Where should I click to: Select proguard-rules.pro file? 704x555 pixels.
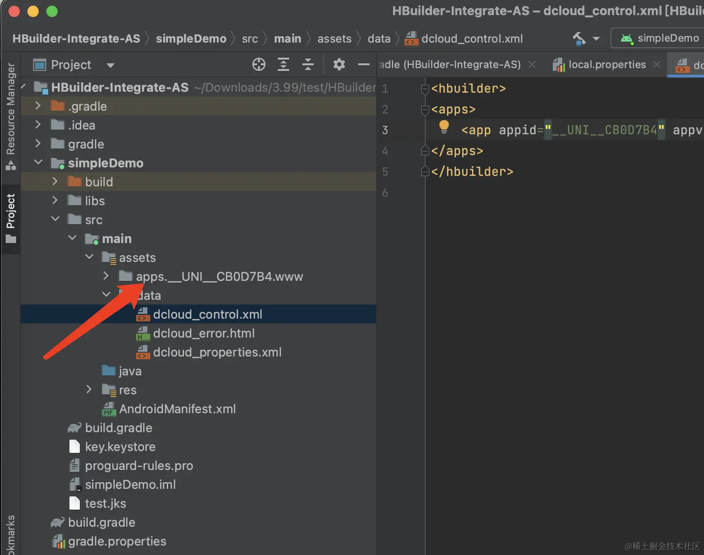(198, 466)
